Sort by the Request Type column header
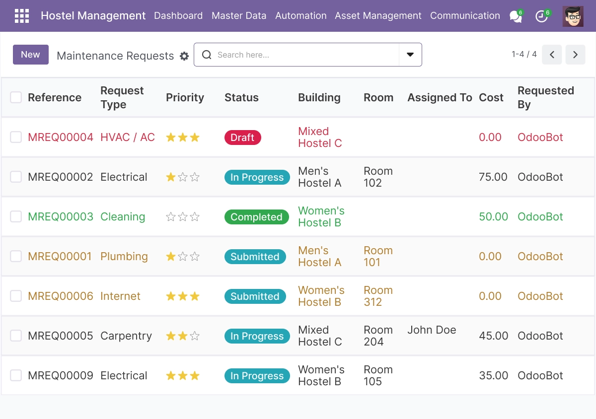 click(122, 98)
